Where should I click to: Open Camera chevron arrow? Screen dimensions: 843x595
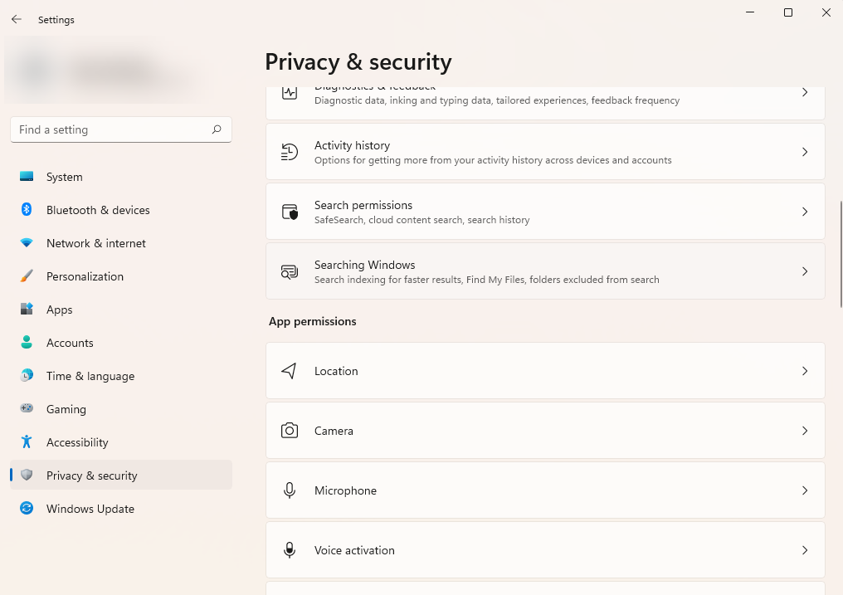[x=805, y=431]
